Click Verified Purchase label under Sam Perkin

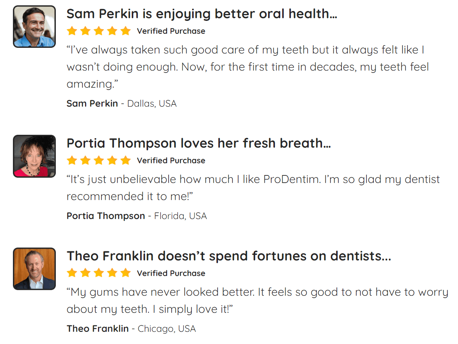(171, 31)
